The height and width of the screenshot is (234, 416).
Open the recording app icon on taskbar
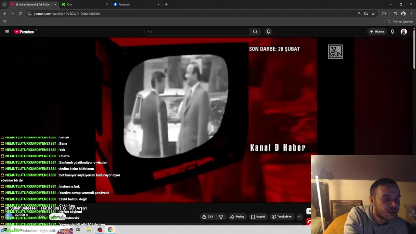[x=99, y=230]
